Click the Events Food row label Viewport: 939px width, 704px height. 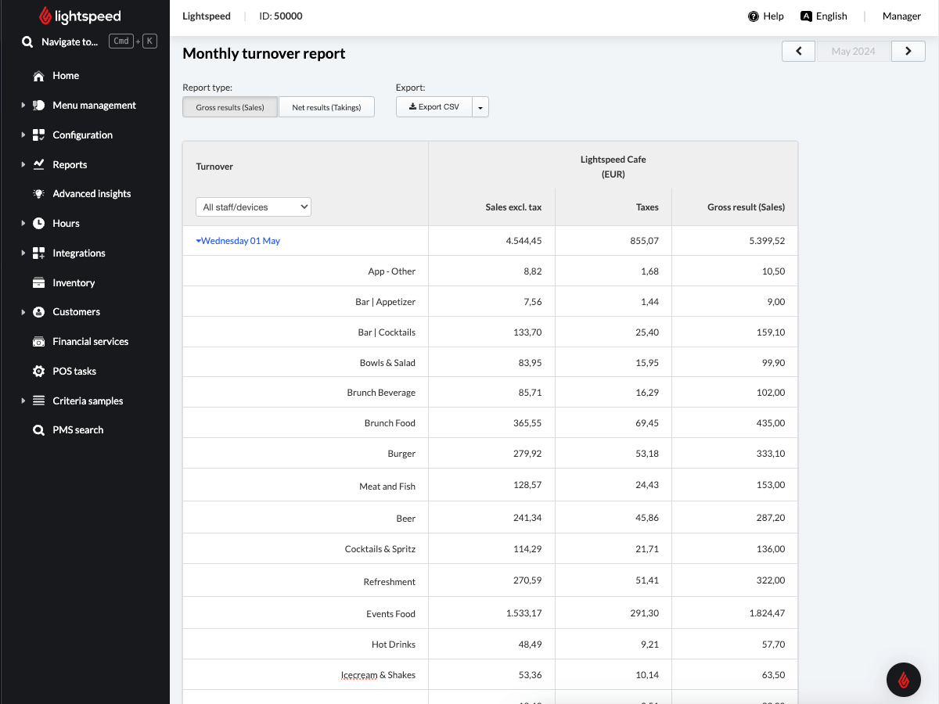390,614
